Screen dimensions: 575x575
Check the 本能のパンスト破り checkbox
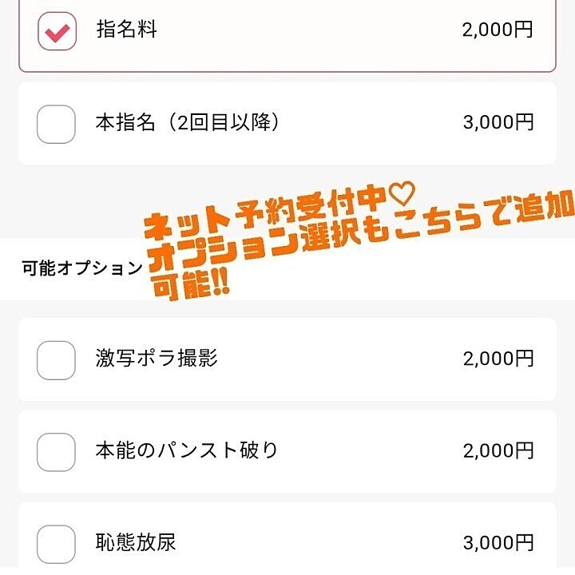57,451
